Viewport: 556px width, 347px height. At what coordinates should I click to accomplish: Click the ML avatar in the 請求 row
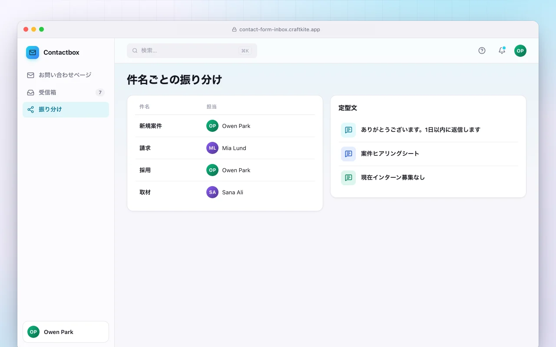(212, 148)
